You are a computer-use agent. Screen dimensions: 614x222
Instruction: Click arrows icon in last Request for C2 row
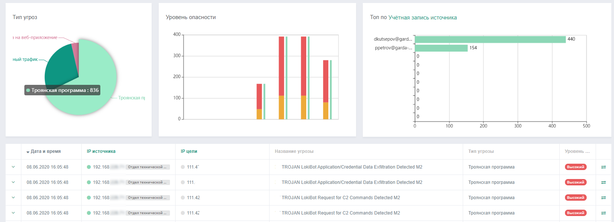point(604,213)
